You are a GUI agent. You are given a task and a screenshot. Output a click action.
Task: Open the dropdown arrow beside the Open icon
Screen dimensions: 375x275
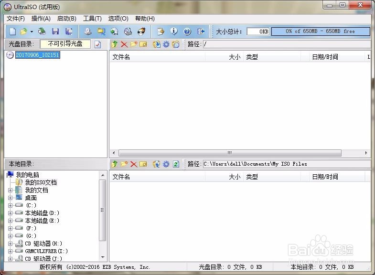pyautogui.click(x=32, y=32)
